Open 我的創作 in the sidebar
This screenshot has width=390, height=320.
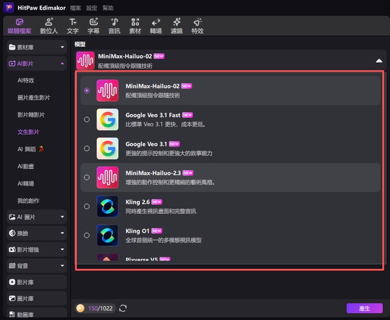click(x=28, y=200)
